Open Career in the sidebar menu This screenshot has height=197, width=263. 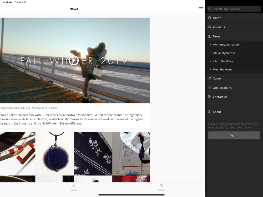click(234, 78)
